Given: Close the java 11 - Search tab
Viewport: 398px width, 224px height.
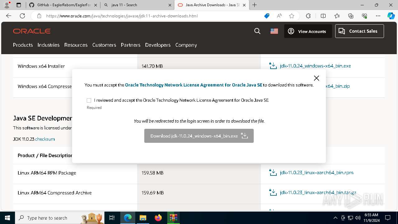Looking at the screenshot, I should [170, 5].
